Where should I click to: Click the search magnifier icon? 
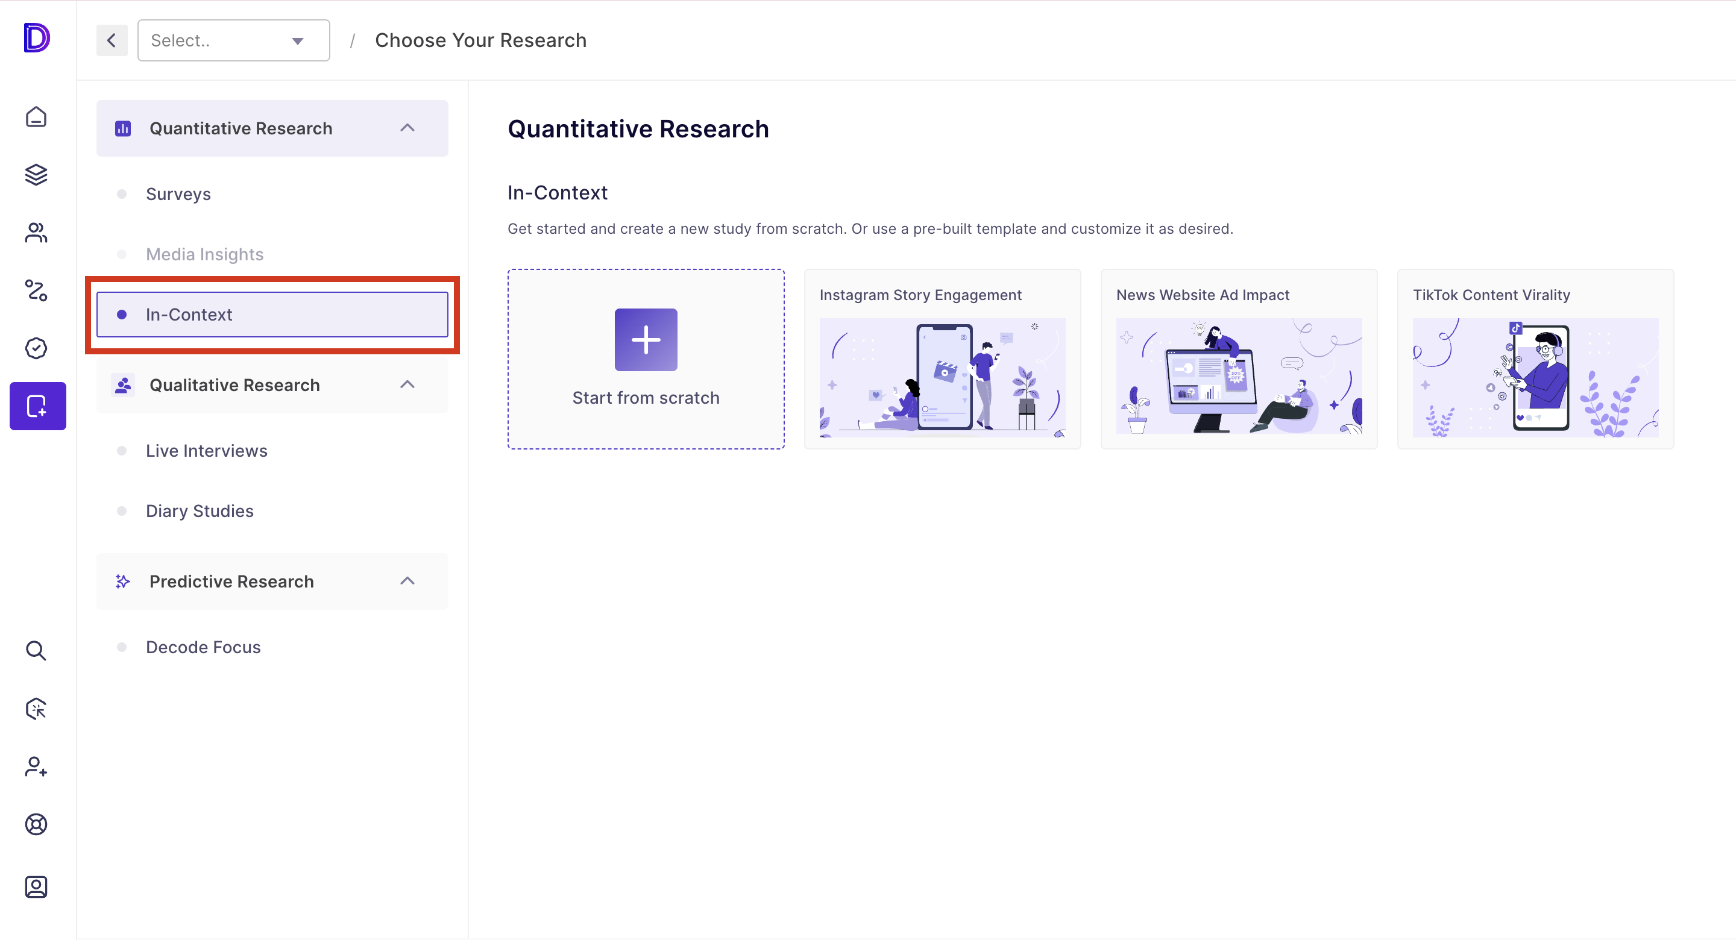36,650
